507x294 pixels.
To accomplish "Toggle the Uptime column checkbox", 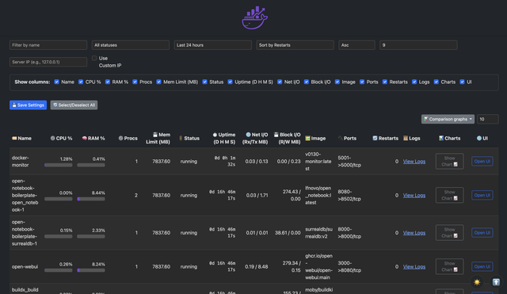I will click(231, 82).
